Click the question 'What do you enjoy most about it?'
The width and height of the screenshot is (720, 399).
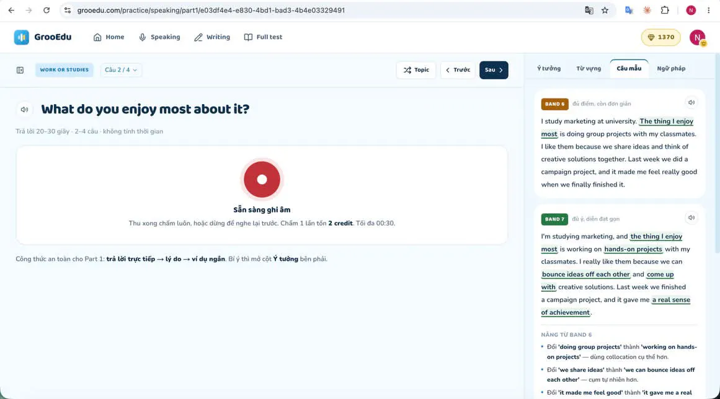[x=145, y=109]
